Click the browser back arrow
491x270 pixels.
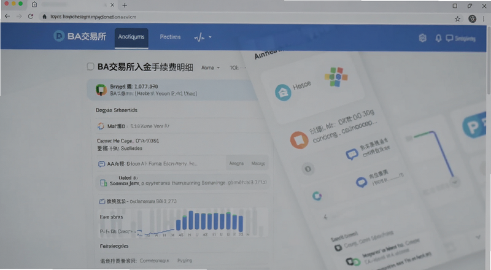click(x=7, y=17)
